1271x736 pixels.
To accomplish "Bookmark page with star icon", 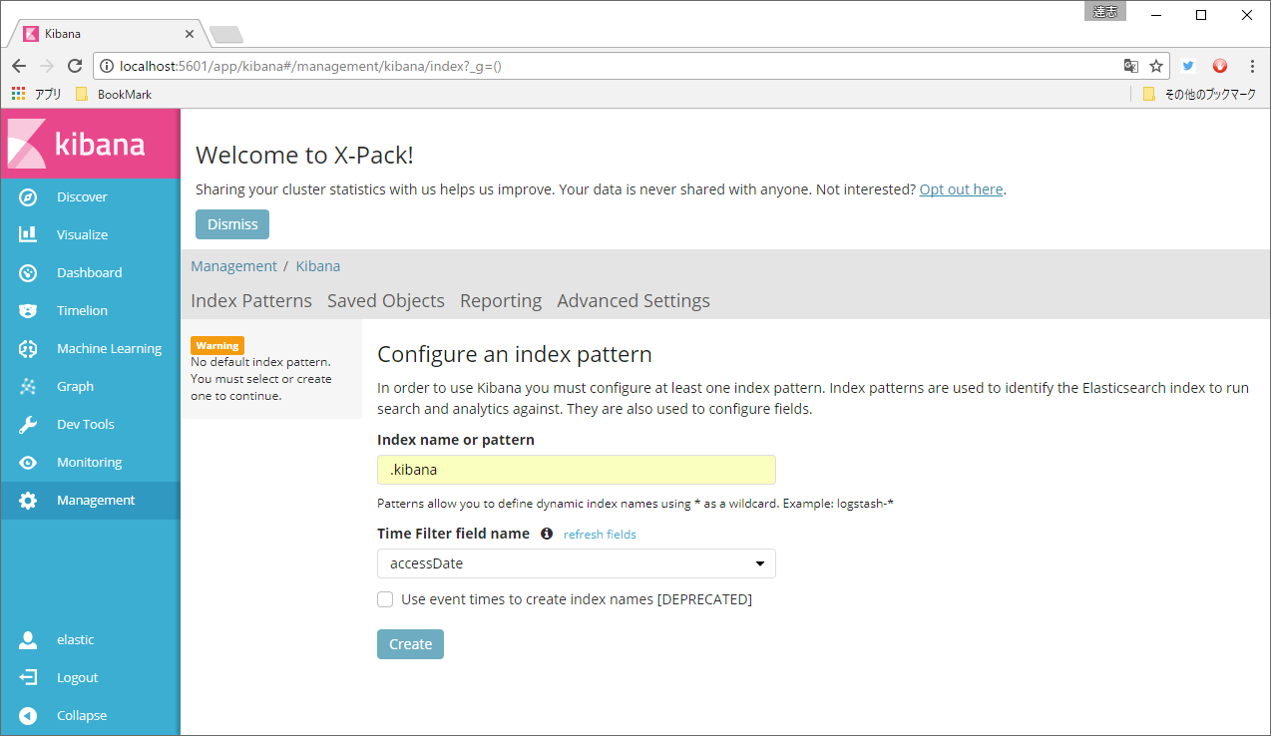I will pyautogui.click(x=1156, y=66).
